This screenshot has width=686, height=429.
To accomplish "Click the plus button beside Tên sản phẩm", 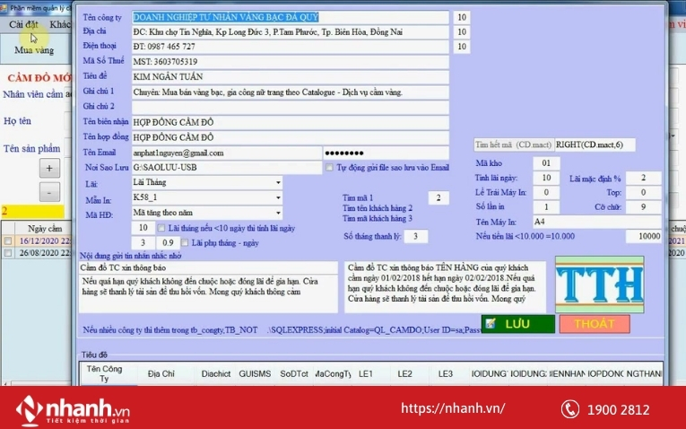I will [x=49, y=168].
